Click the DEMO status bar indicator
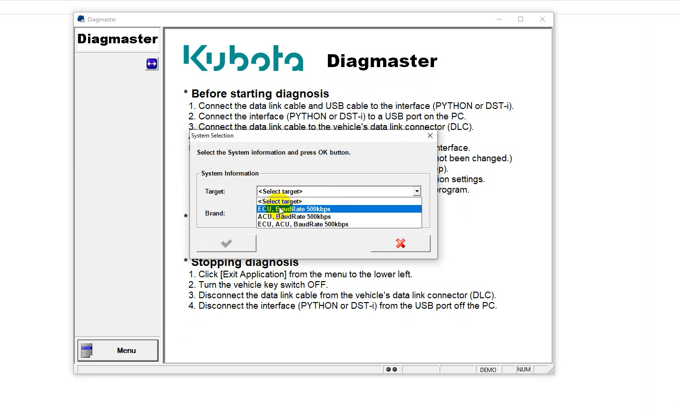This screenshot has width=680, height=411. tap(488, 370)
